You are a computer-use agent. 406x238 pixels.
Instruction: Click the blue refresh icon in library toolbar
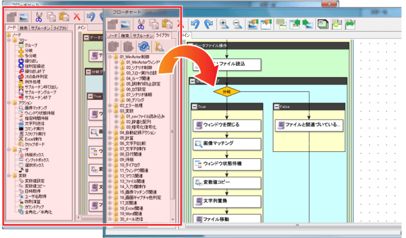143,47
